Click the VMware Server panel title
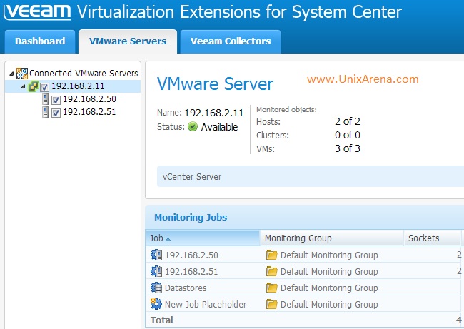464x329 pixels. [215, 83]
